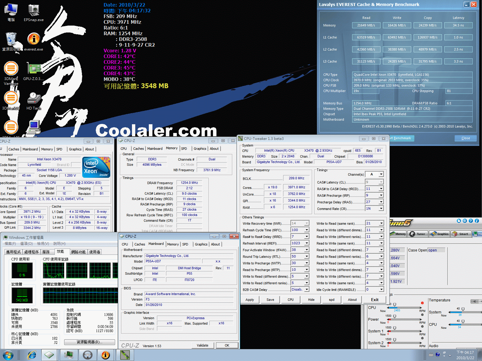This screenshot has height=361, width=482.
Task: Open 檢視(V) menu in Task Manager
Action: click(x=43, y=244)
